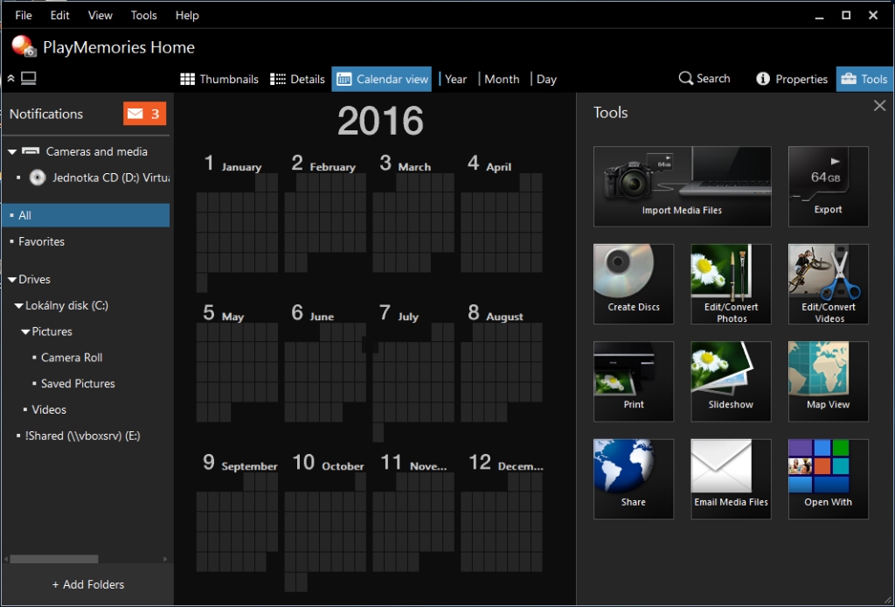895x607 pixels.
Task: Open the Print tool
Action: point(634,381)
